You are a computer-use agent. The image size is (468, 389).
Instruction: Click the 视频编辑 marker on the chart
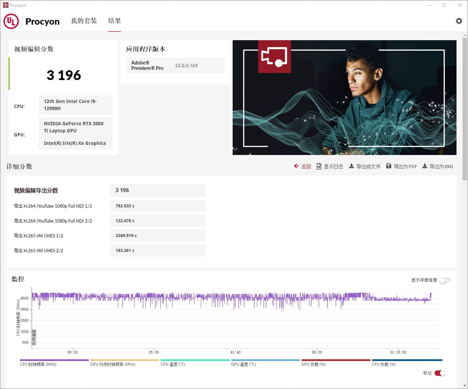click(34, 338)
